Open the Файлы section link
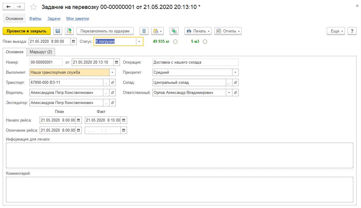Image resolution: width=361 pixels, height=208 pixels. (x=35, y=18)
